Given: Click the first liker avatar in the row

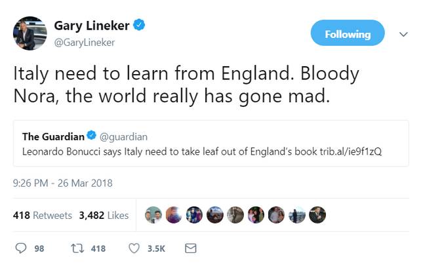Looking at the screenshot, I should (x=153, y=215).
